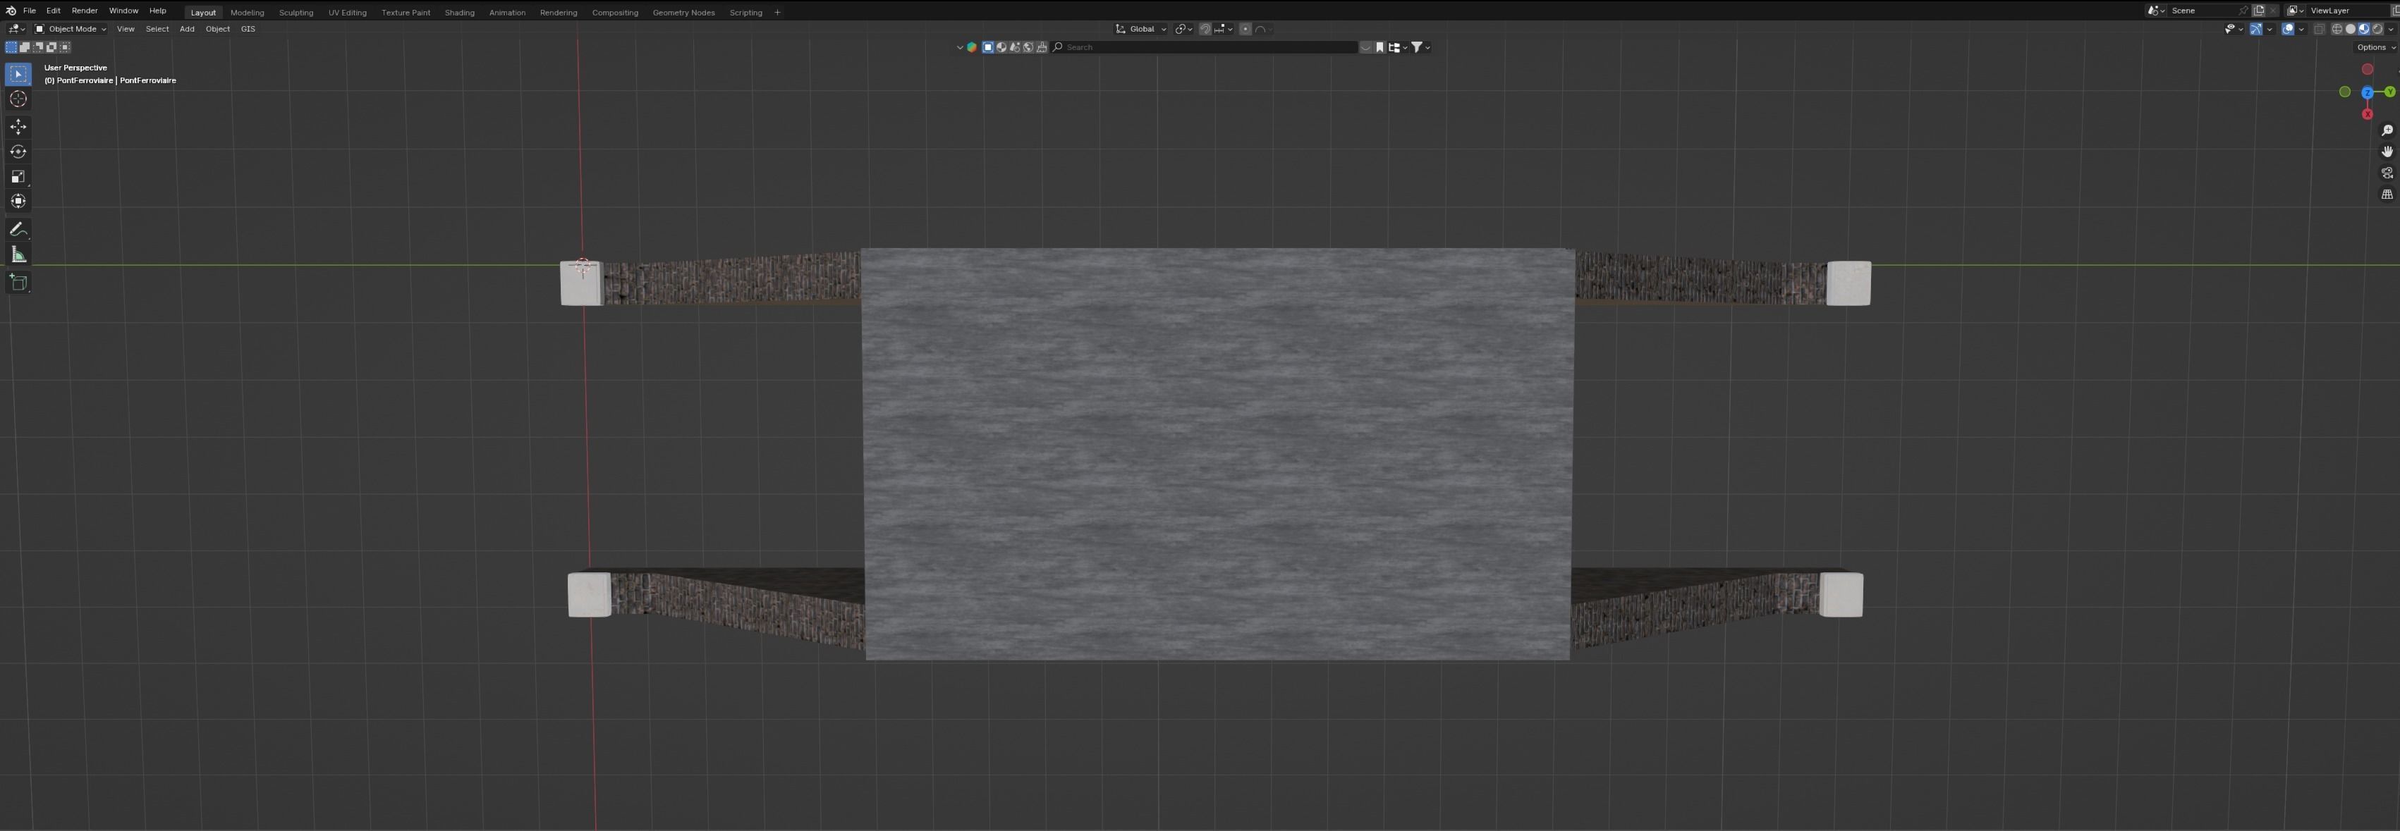Toggle camera view icon in viewport
2400x831 pixels.
[2387, 173]
